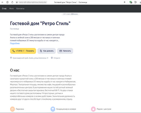Click address Краснодарский край, Анапа, улица Калинина, 31
Viewport: 141px width, 113px height.
pos(31,58)
